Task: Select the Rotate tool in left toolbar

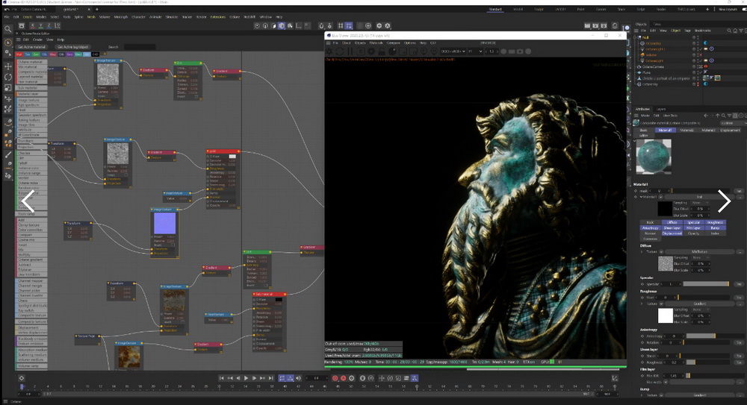Action: [8, 77]
